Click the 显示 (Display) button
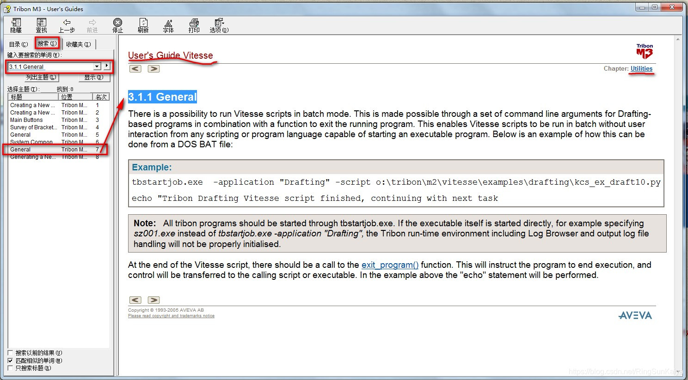This screenshot has height=380, width=688. (x=94, y=78)
